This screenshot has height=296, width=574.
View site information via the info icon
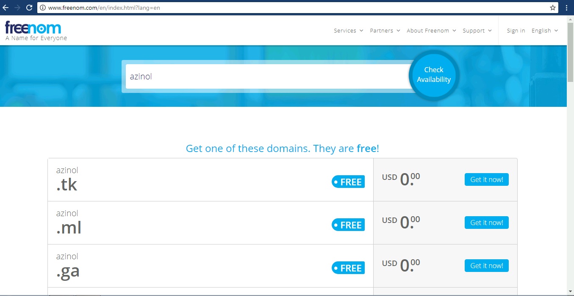click(43, 8)
